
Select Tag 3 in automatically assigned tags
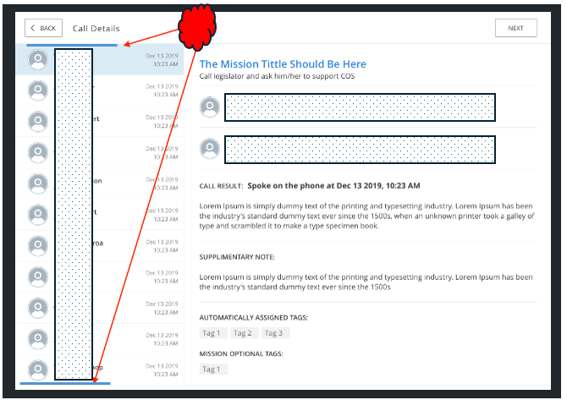(274, 333)
